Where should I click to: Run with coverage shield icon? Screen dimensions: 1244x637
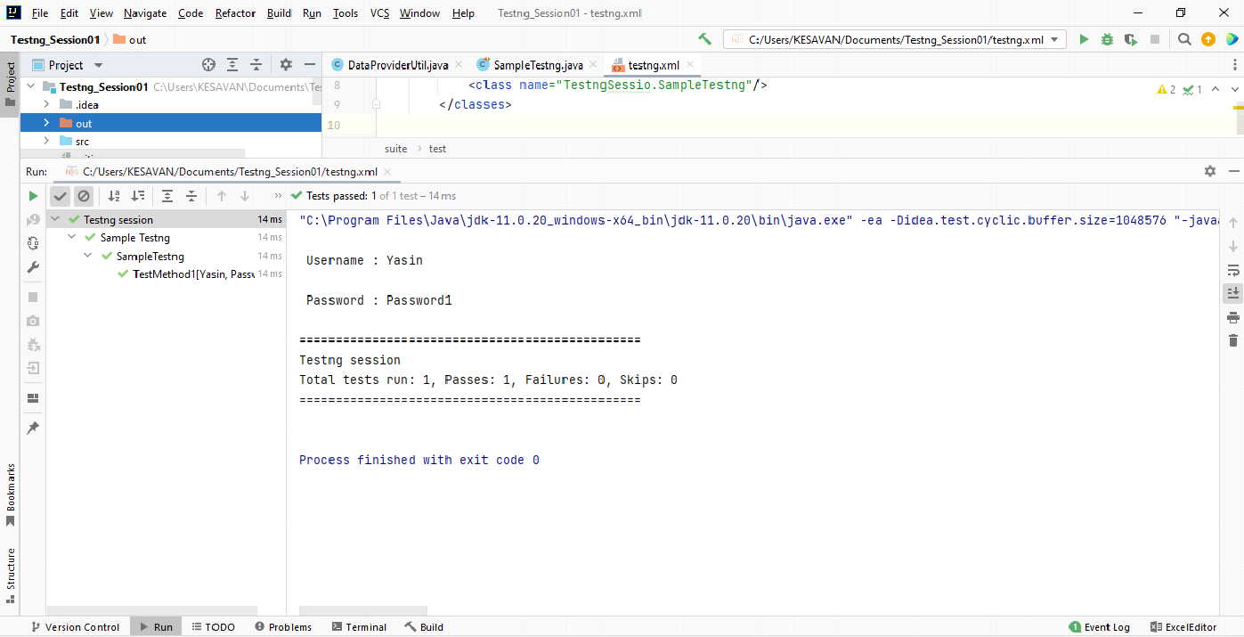tap(1131, 39)
